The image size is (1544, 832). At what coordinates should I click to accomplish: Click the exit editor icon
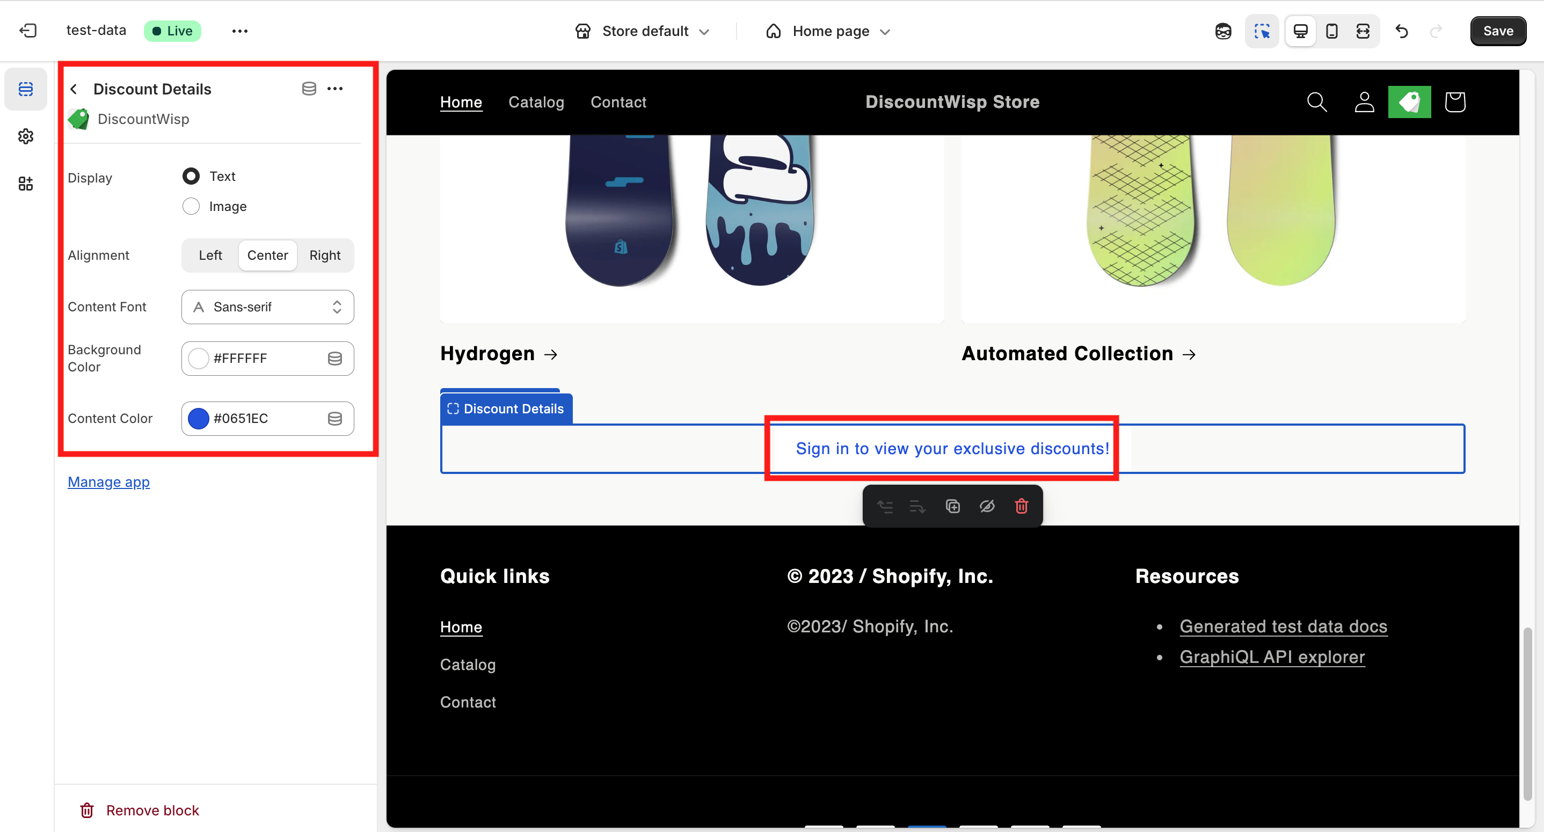[28, 31]
